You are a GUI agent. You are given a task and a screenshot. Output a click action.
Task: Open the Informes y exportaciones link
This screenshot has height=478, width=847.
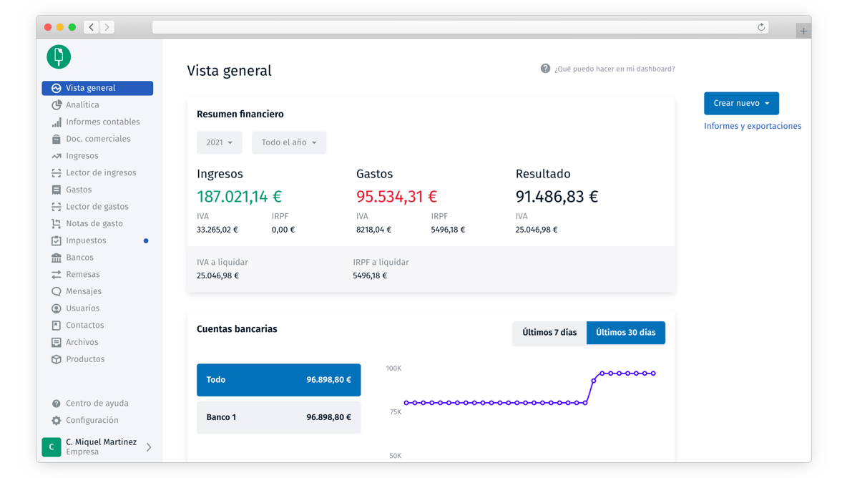(x=752, y=126)
